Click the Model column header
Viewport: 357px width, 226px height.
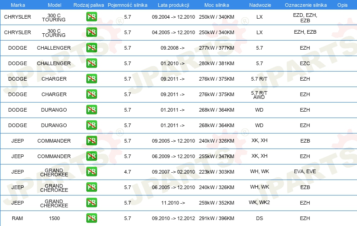[x=54, y=4]
